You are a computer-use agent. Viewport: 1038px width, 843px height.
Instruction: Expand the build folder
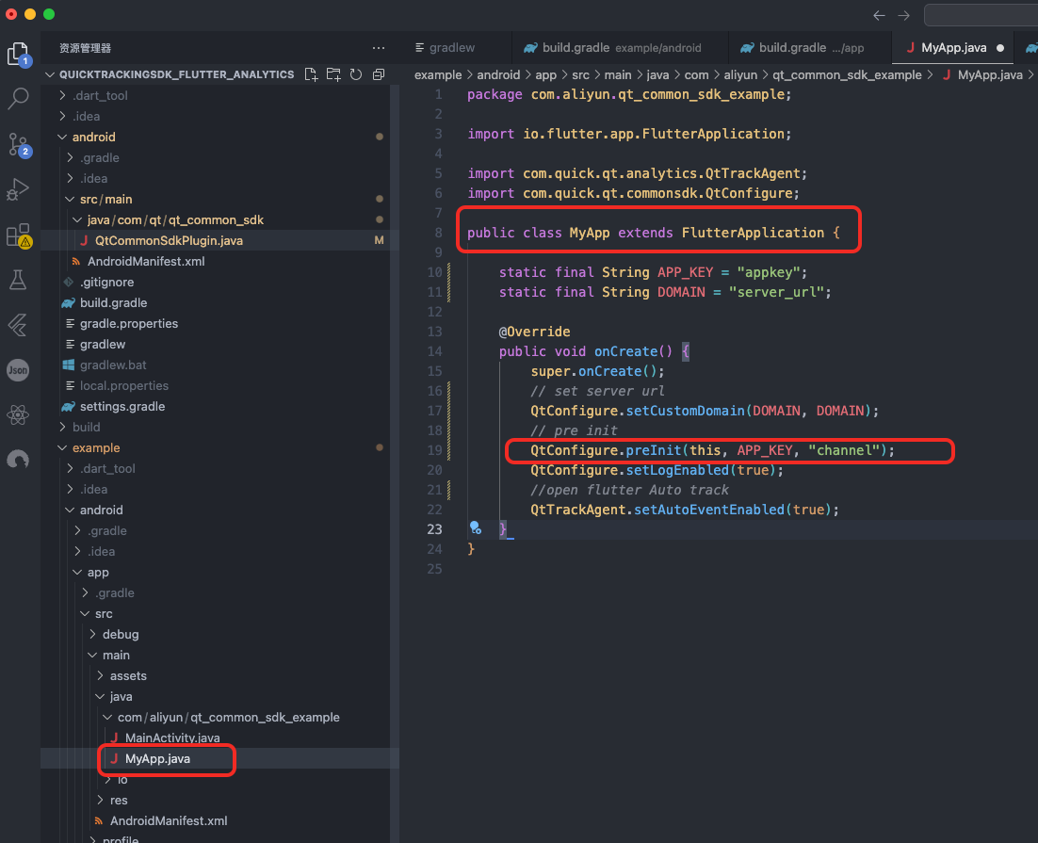(86, 427)
